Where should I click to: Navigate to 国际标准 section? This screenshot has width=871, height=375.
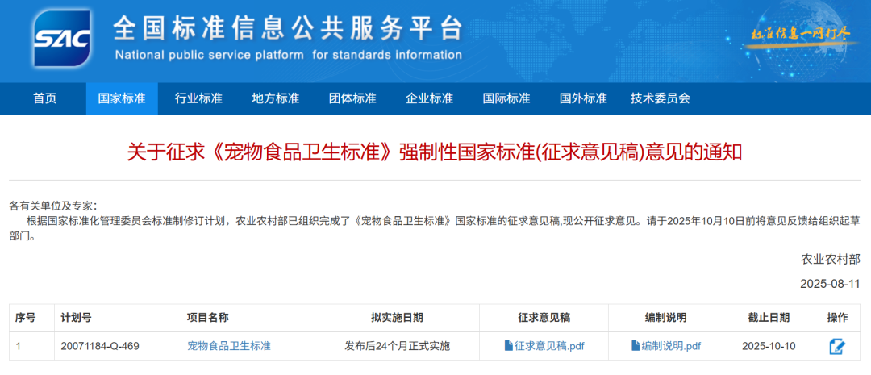pos(506,99)
